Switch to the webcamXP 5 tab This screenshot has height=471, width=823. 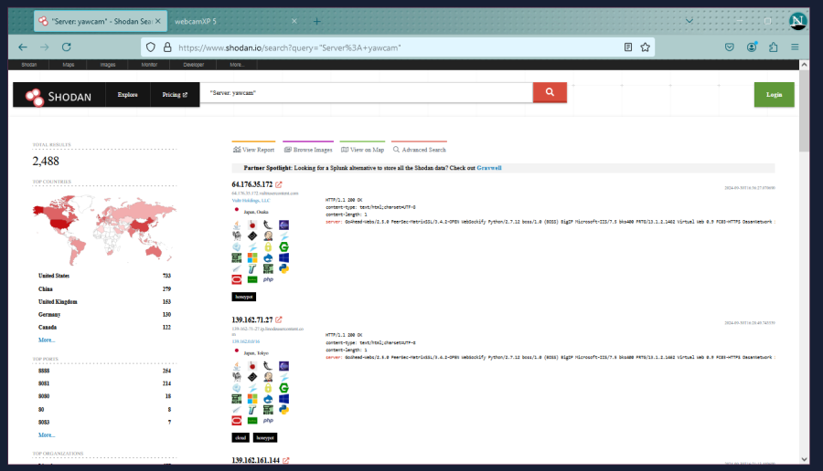click(196, 20)
